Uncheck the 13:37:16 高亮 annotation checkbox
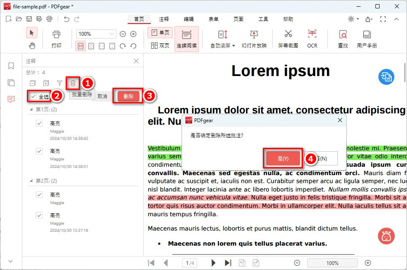 tap(39, 215)
